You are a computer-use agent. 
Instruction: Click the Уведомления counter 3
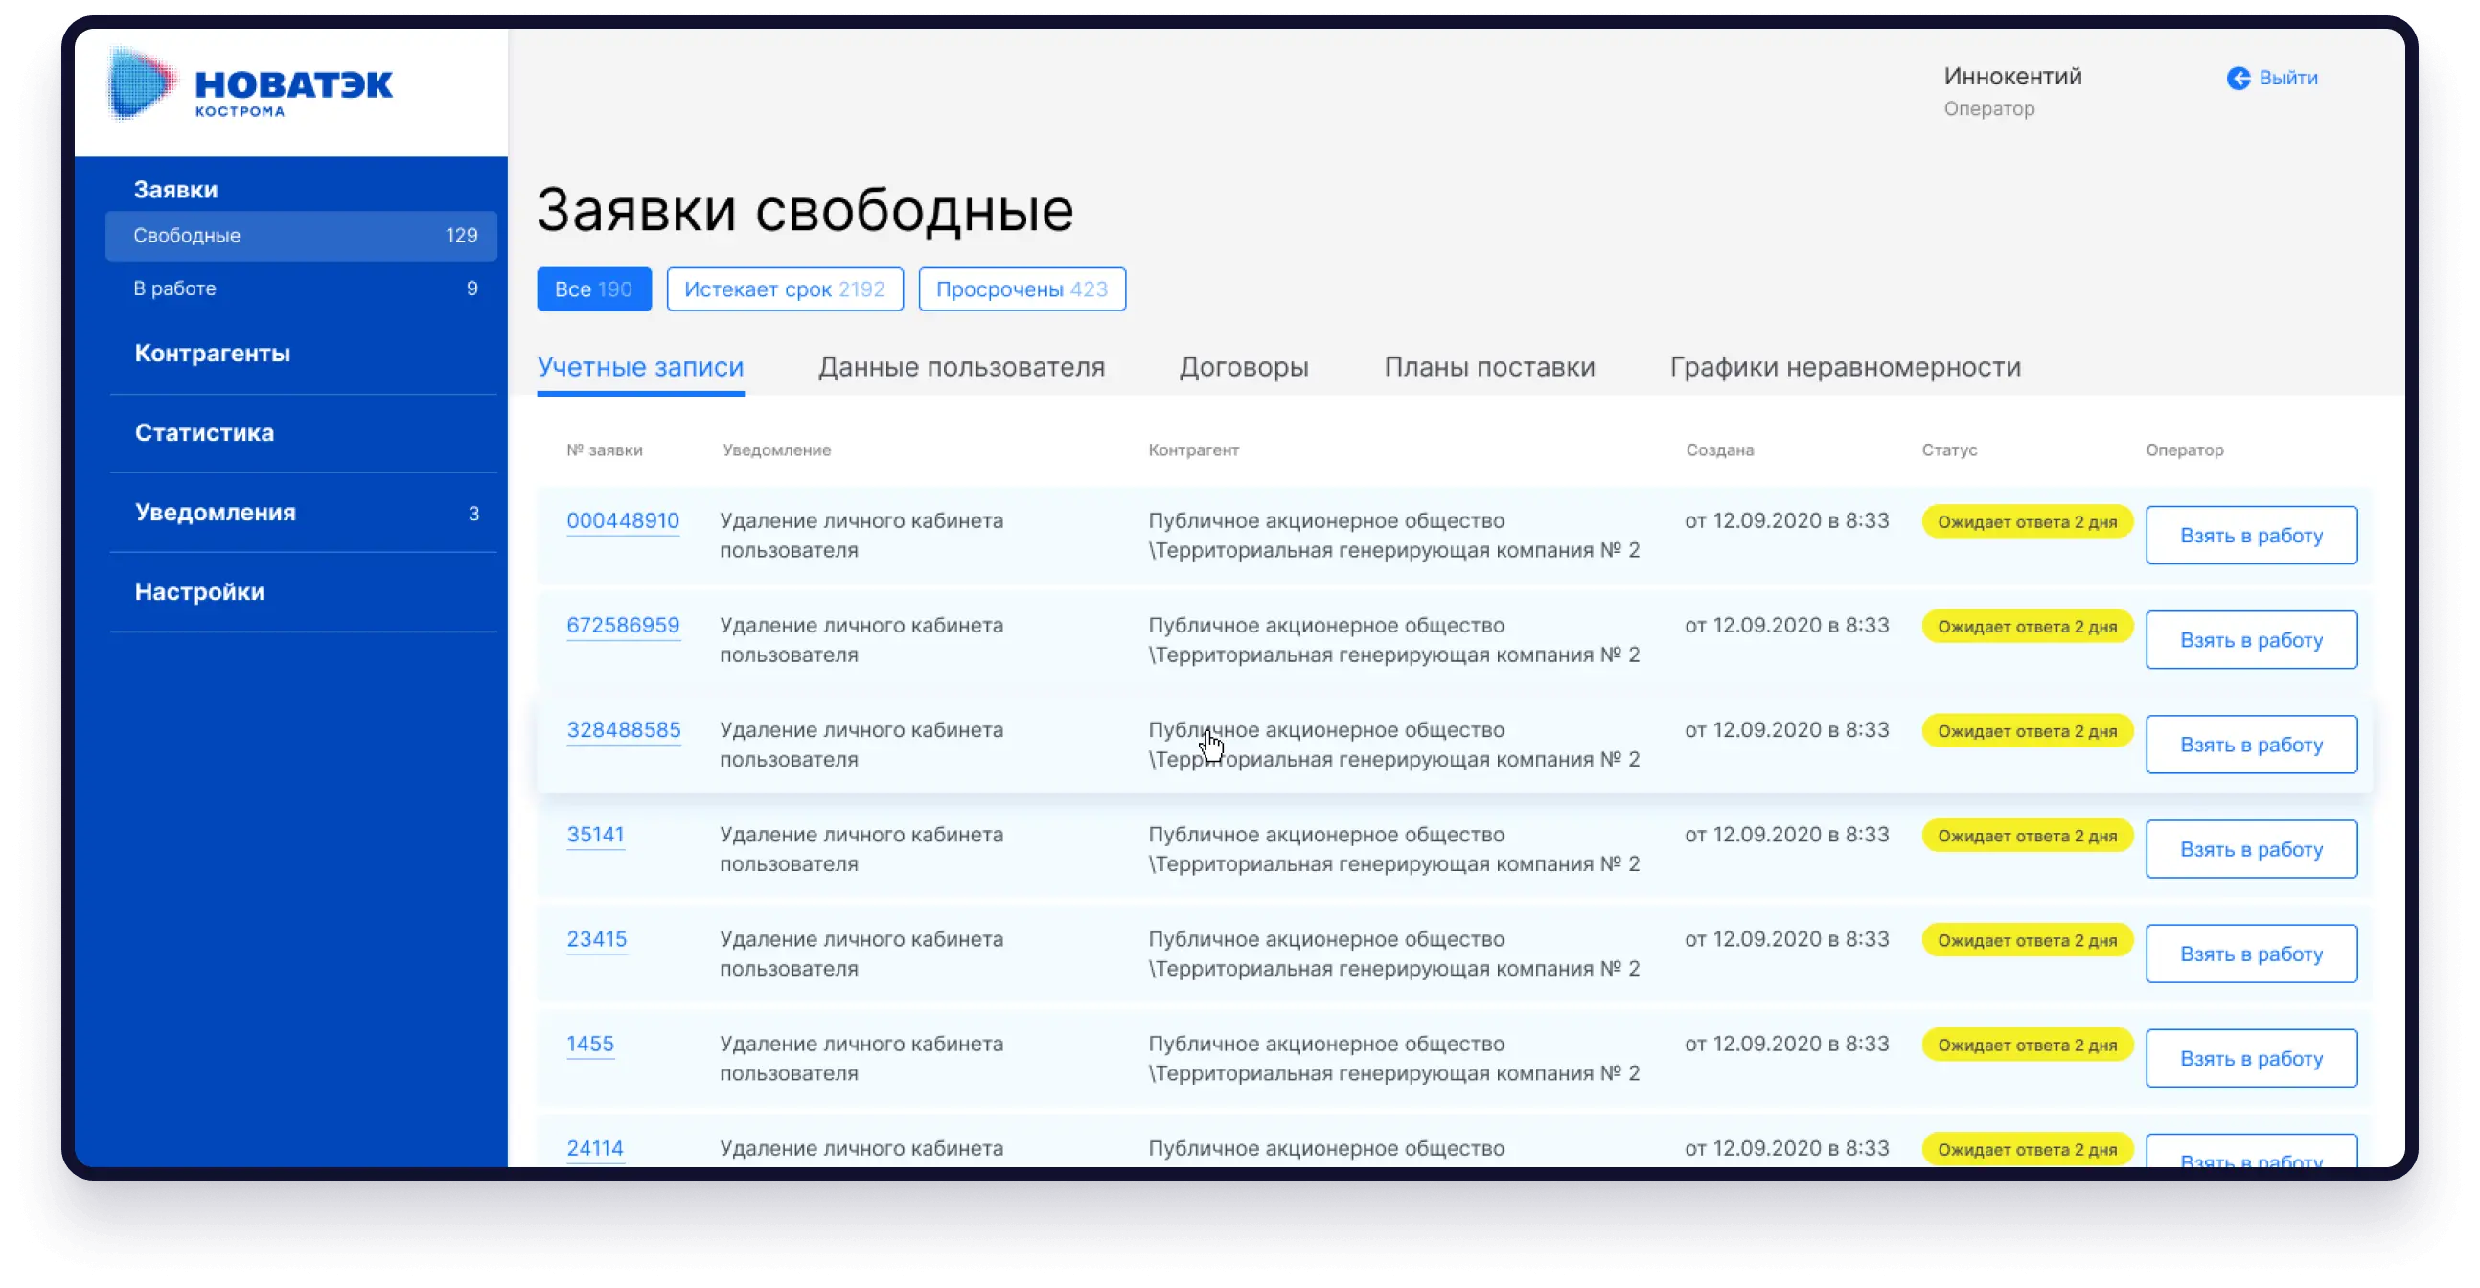click(x=472, y=514)
